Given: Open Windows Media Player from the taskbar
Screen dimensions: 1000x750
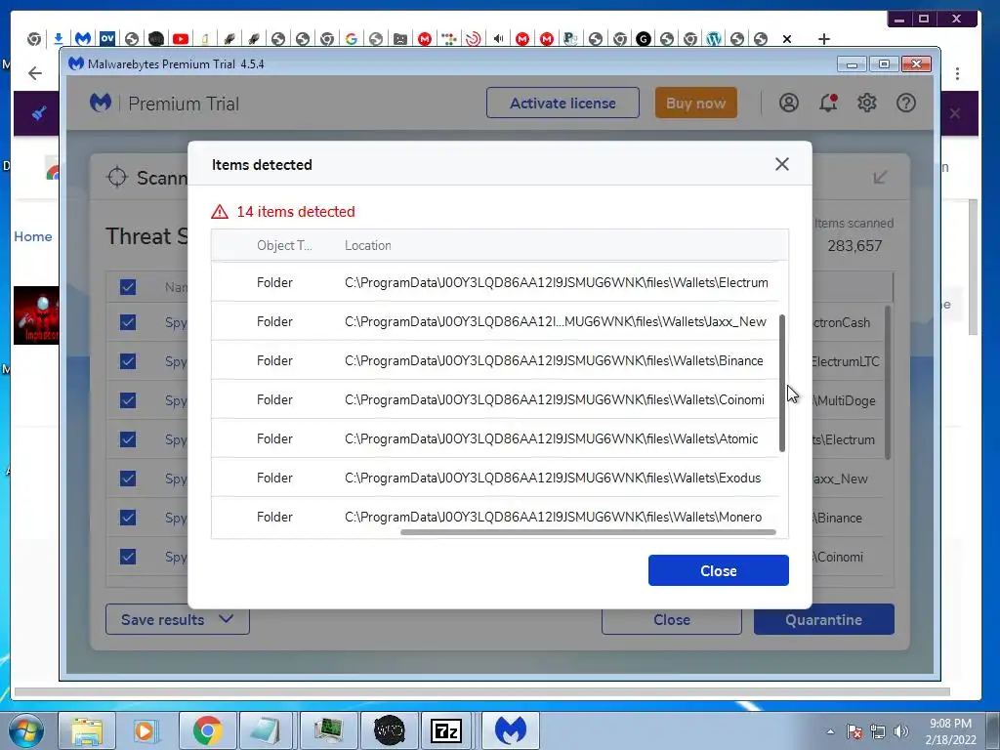Looking at the screenshot, I should click(x=146, y=730).
